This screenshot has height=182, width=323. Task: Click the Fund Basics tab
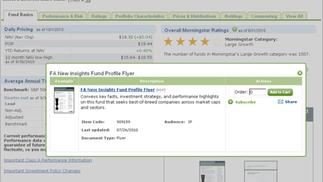(x=20, y=15)
